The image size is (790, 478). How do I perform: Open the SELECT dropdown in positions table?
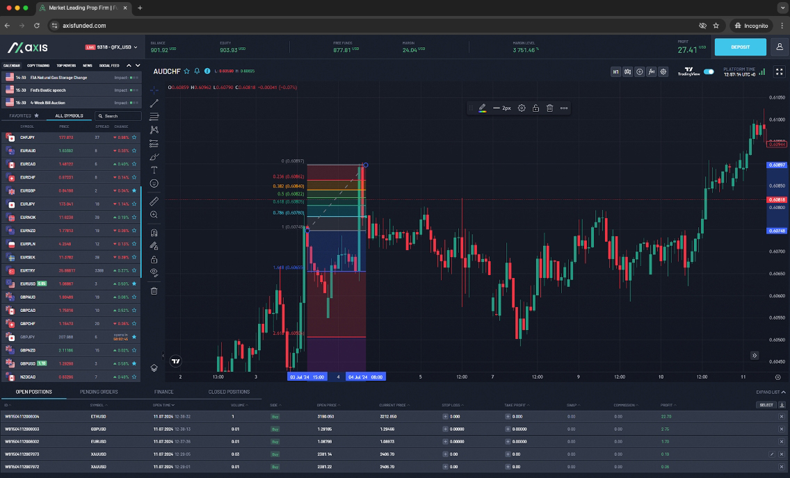pyautogui.click(x=767, y=404)
